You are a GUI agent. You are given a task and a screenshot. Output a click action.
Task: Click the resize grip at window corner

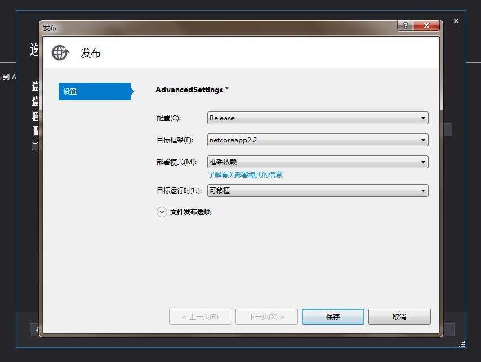click(462, 343)
